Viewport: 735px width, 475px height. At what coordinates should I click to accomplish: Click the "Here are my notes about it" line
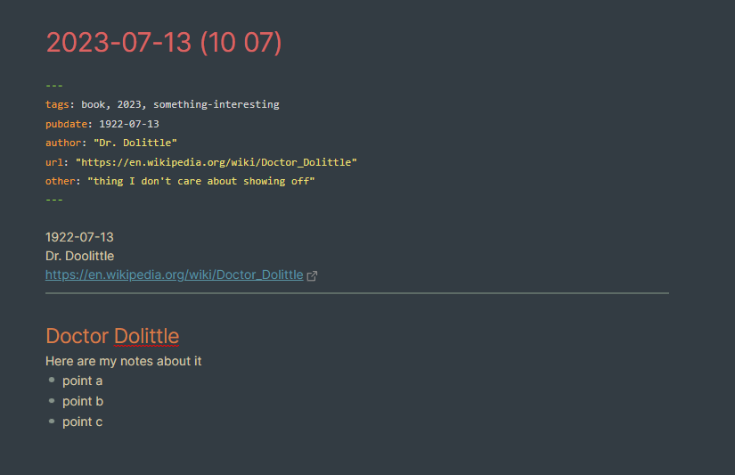pos(123,361)
